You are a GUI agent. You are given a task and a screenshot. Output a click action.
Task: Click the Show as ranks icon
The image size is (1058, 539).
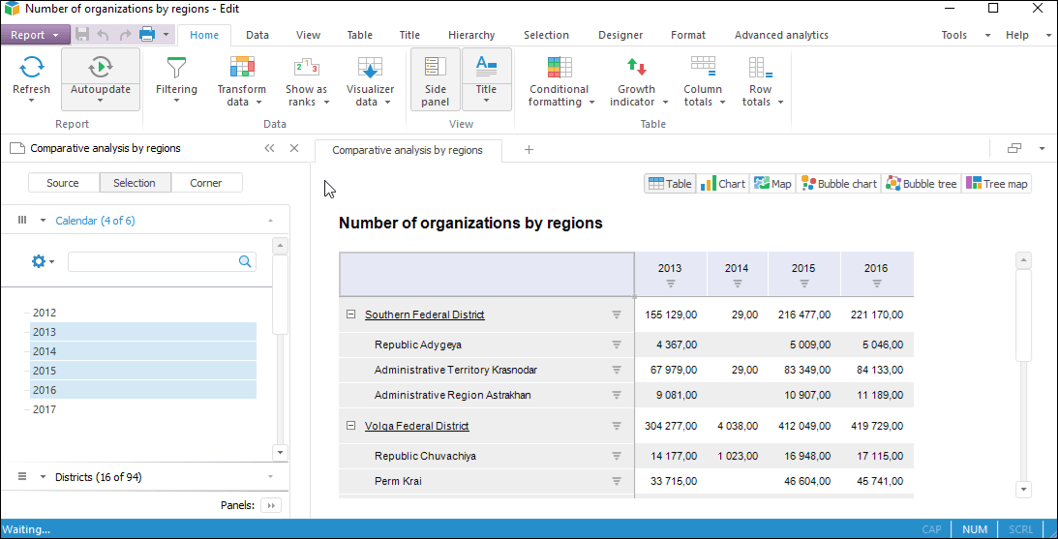click(x=306, y=68)
